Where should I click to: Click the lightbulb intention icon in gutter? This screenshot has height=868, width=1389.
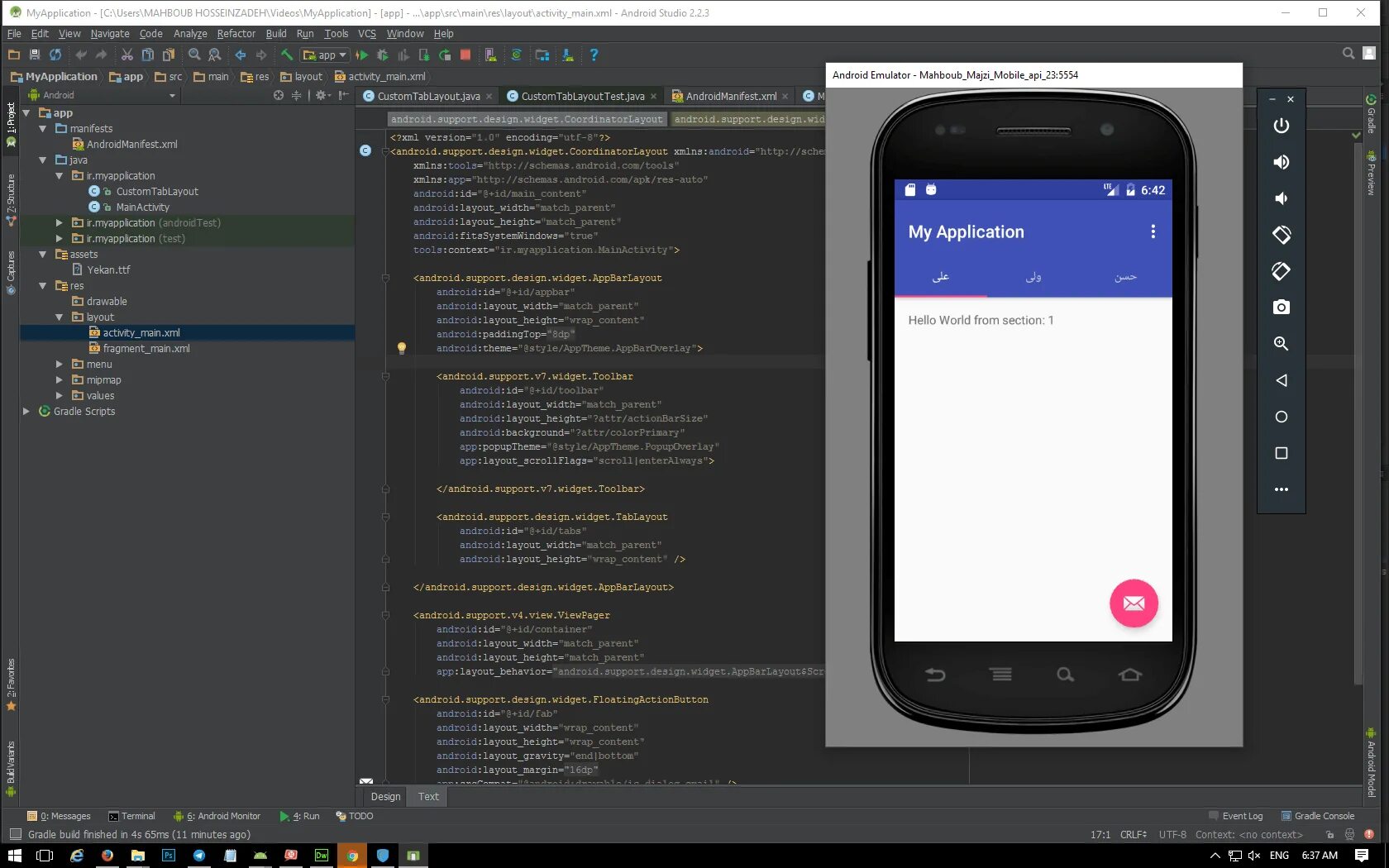click(x=402, y=348)
